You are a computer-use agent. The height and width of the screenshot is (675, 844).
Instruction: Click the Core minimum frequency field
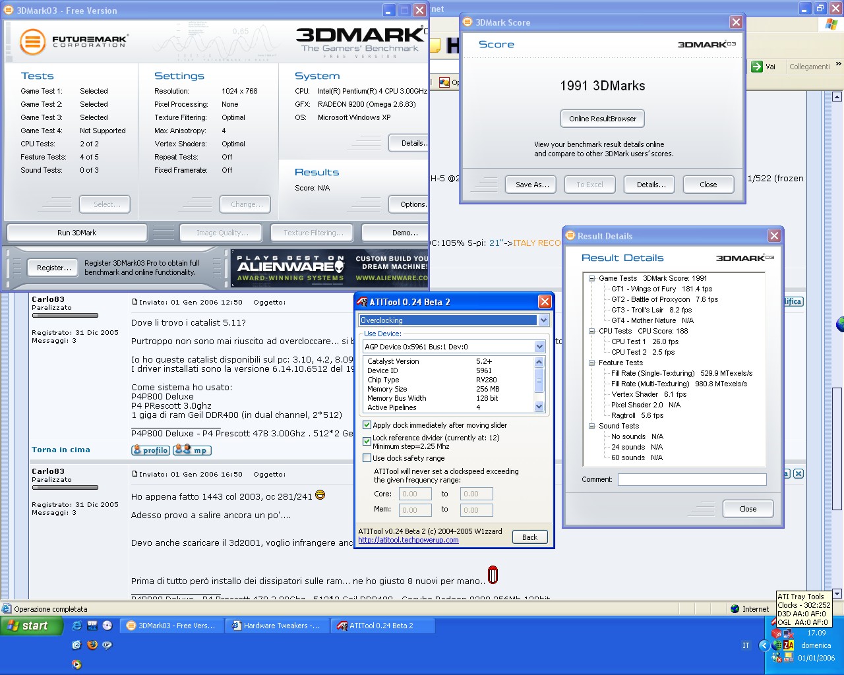pos(415,494)
